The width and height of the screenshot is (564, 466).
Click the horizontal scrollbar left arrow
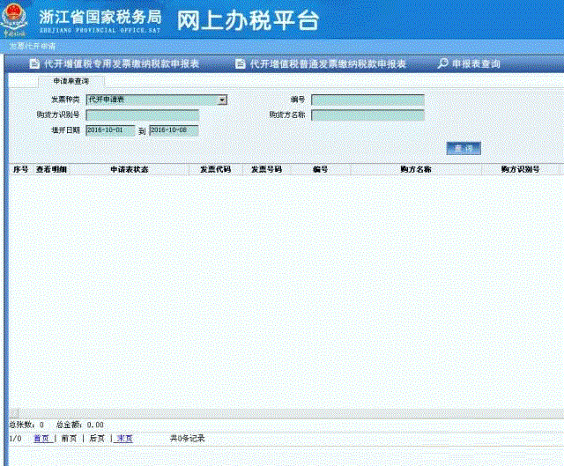point(13,413)
